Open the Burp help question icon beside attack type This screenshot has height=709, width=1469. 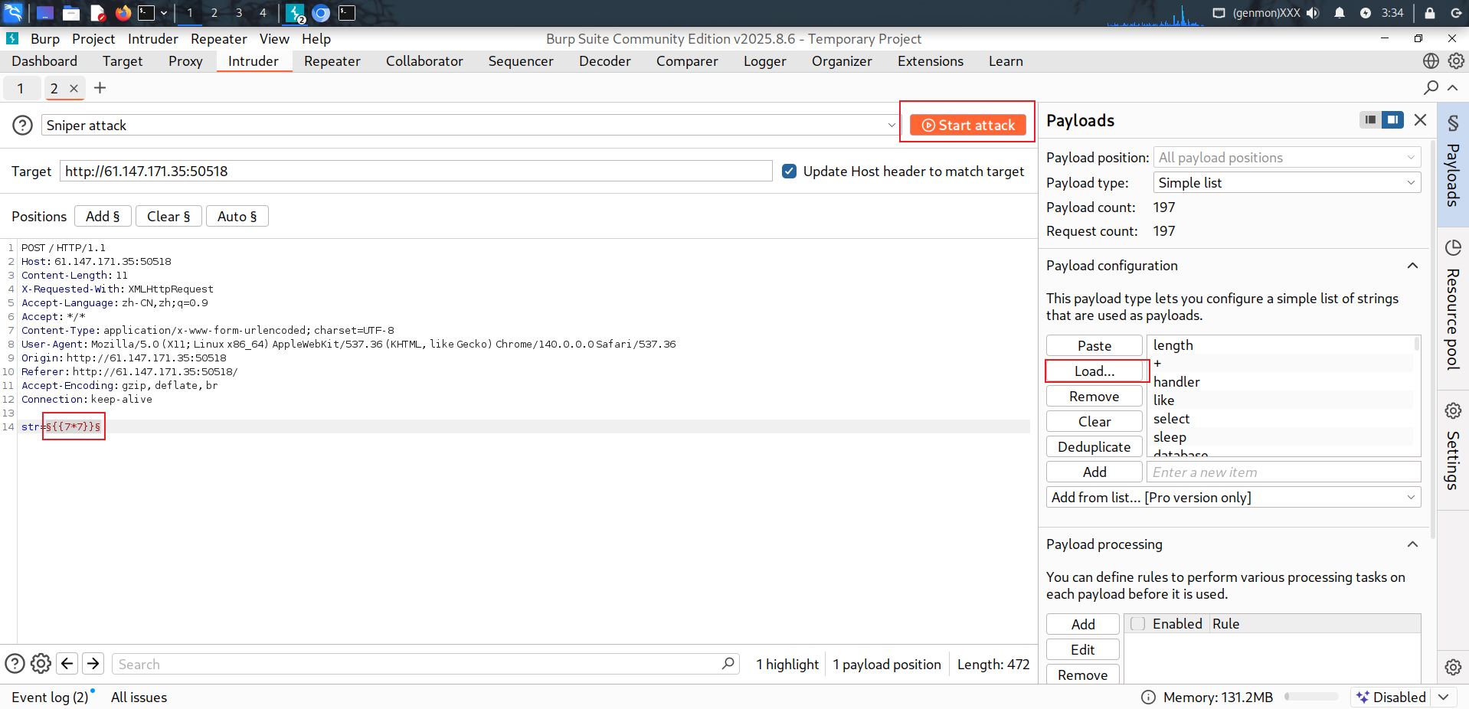[23, 125]
